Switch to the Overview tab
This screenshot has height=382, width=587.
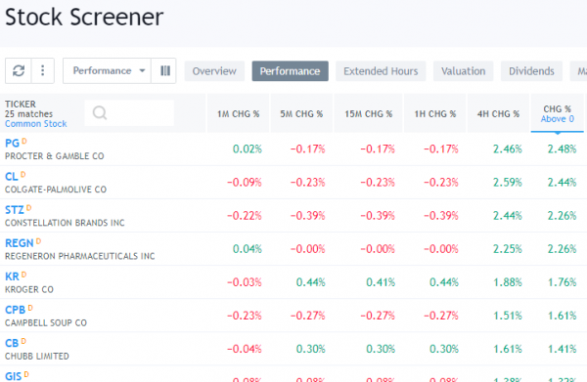[214, 71]
